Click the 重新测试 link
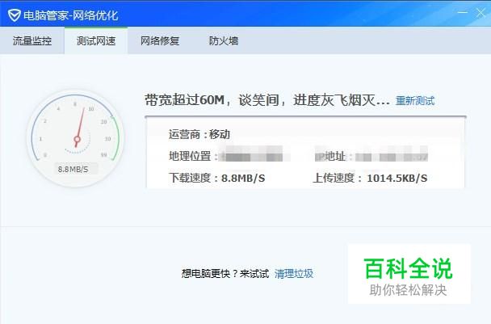Image resolution: width=491 pixels, height=324 pixels. coord(415,100)
